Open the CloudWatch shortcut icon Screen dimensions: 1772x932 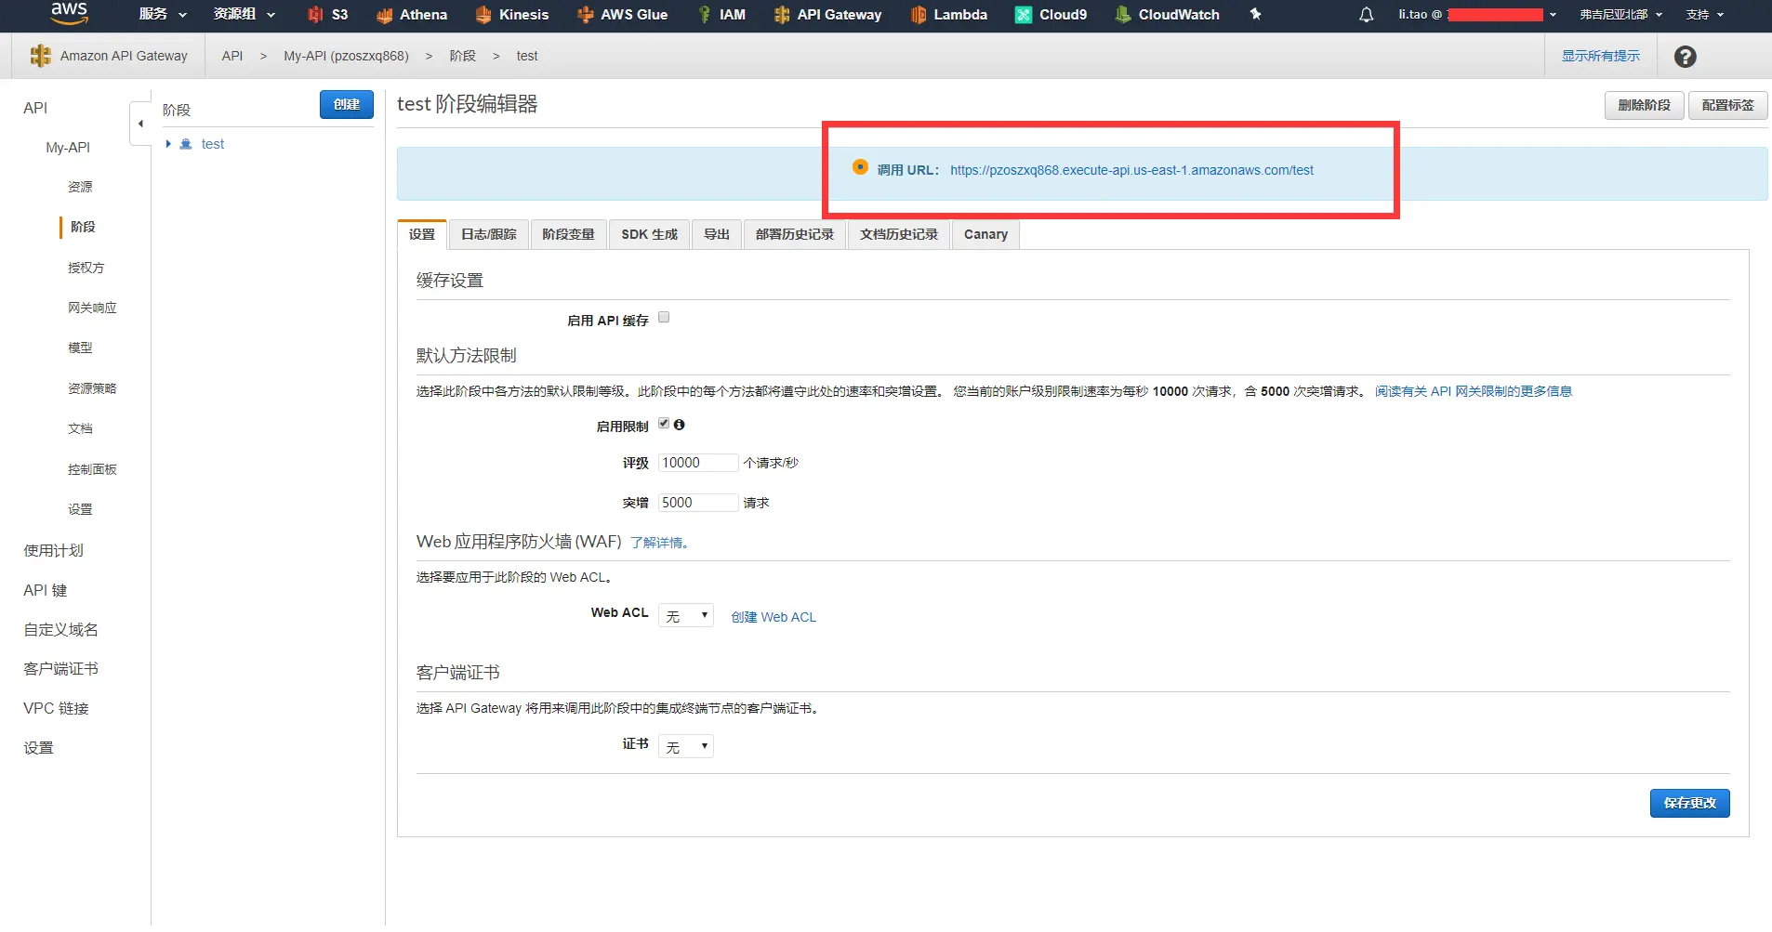1123,15
